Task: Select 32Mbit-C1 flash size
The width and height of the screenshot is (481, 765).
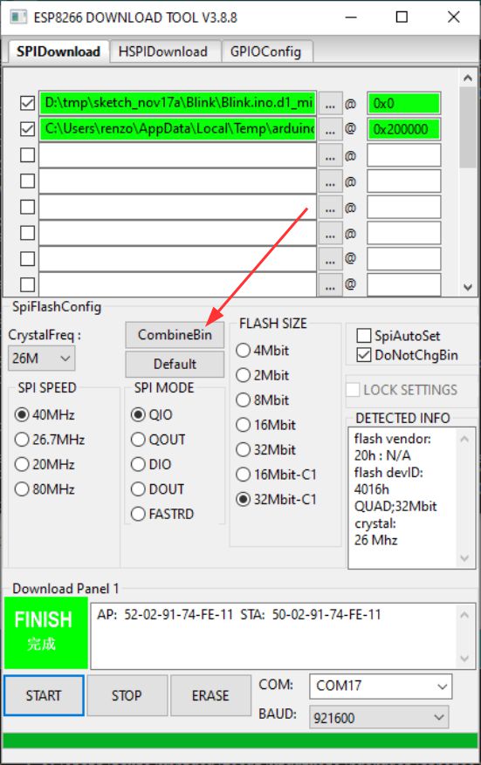Action: [277, 499]
